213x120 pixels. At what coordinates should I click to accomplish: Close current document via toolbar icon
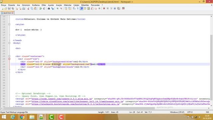tap(17, 8)
